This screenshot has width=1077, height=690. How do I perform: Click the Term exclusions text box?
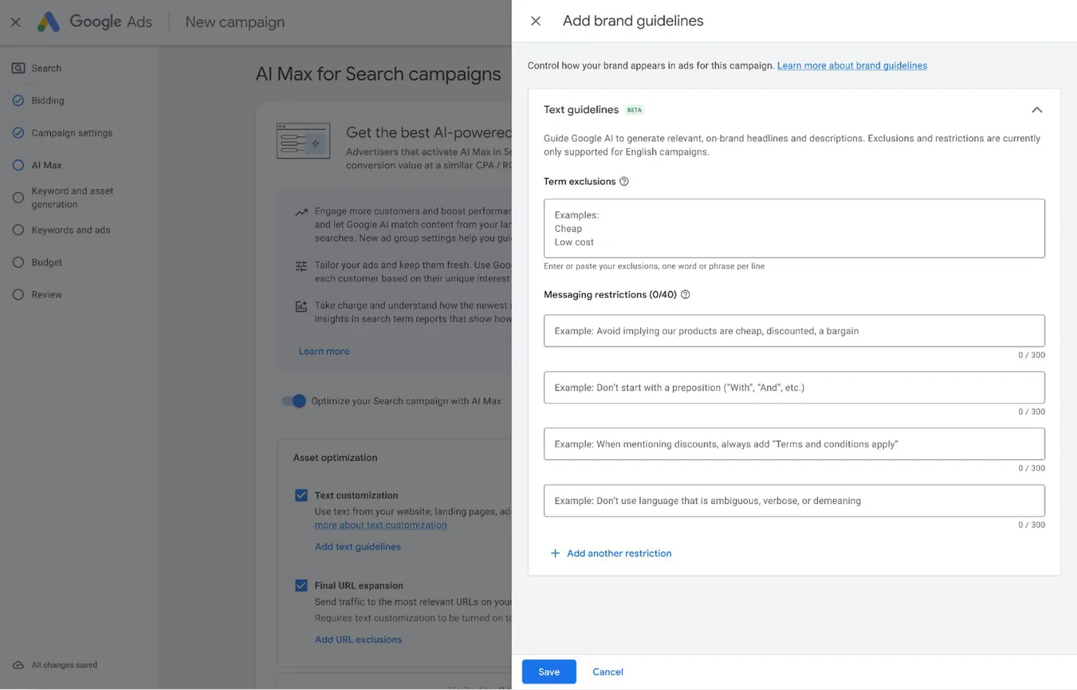(794, 228)
